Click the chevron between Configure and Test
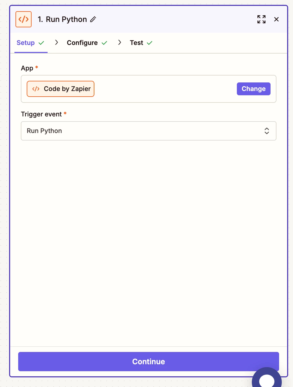Viewport: 293px width, 387px height. click(119, 42)
